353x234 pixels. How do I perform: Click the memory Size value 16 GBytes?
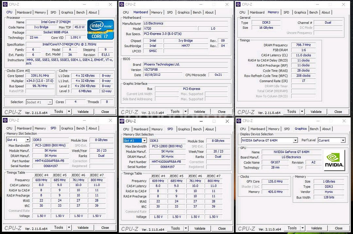(266, 28)
